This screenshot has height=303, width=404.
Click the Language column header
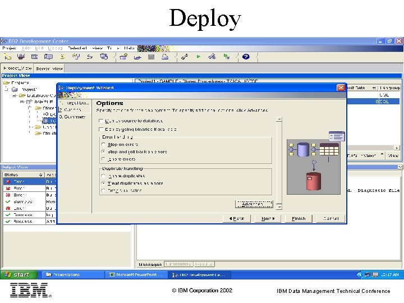click(389, 88)
